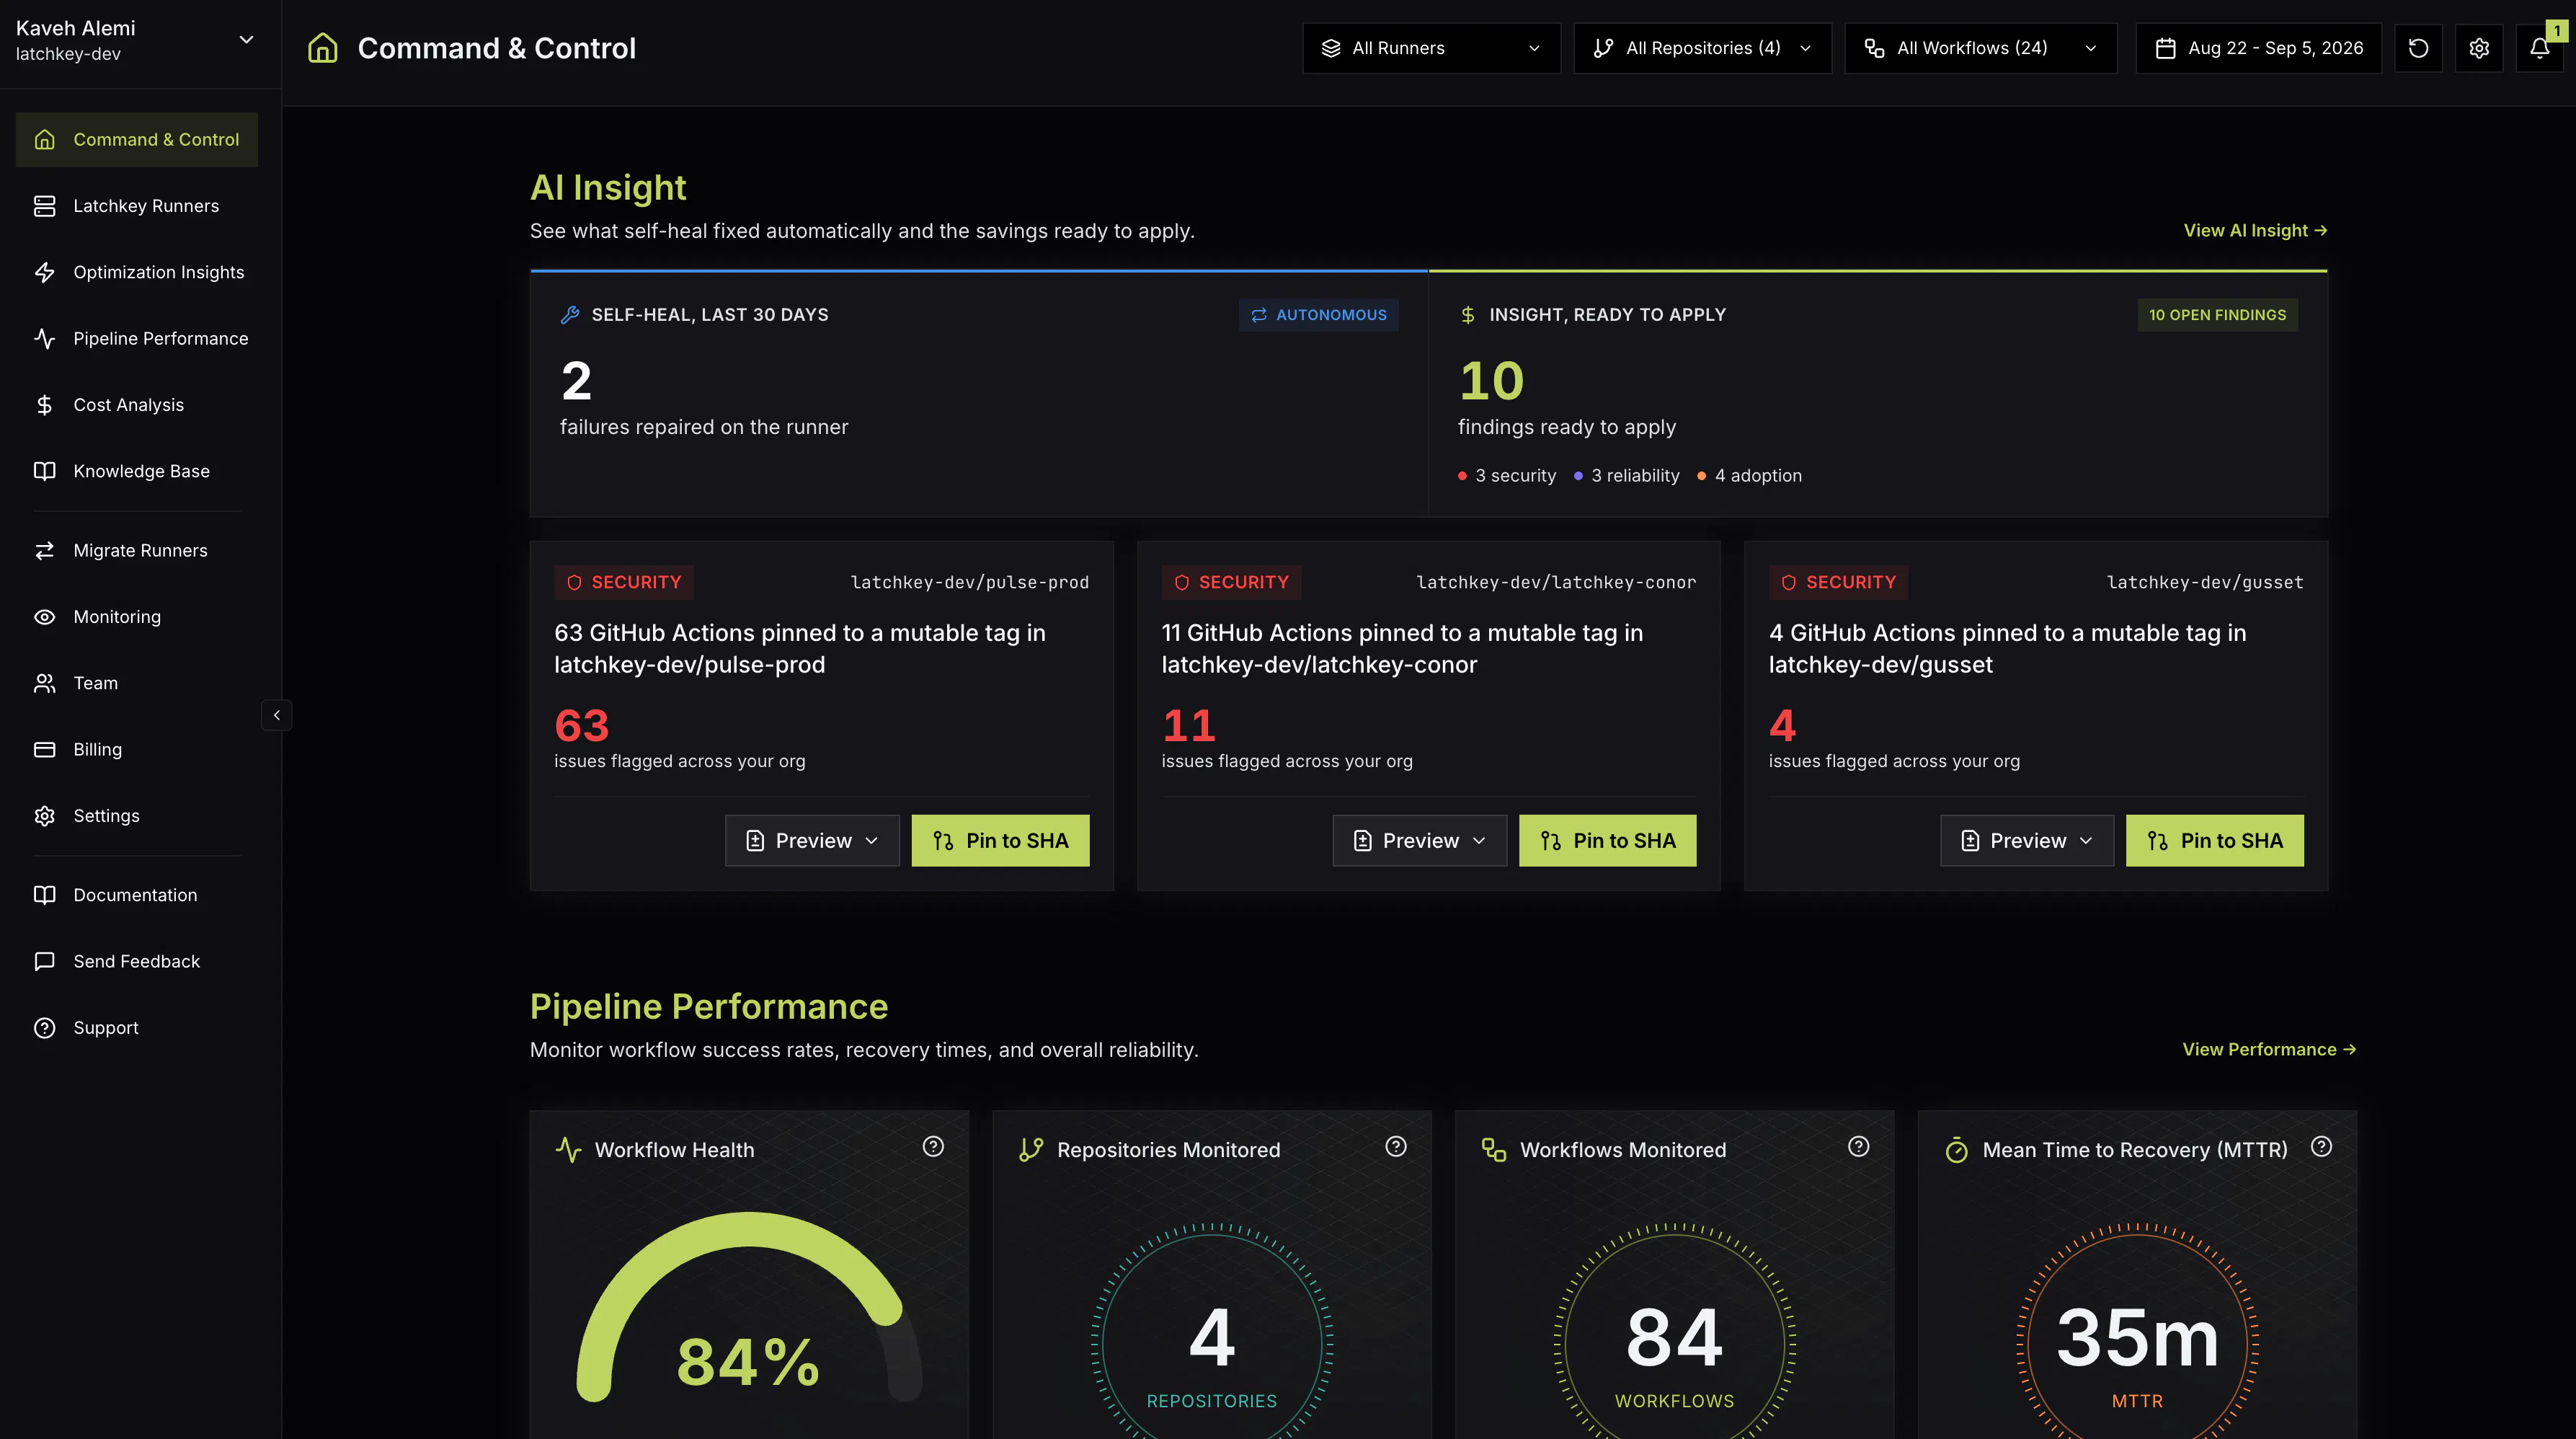Click the help icon on Repositories Monitored card

pyautogui.click(x=1396, y=1147)
